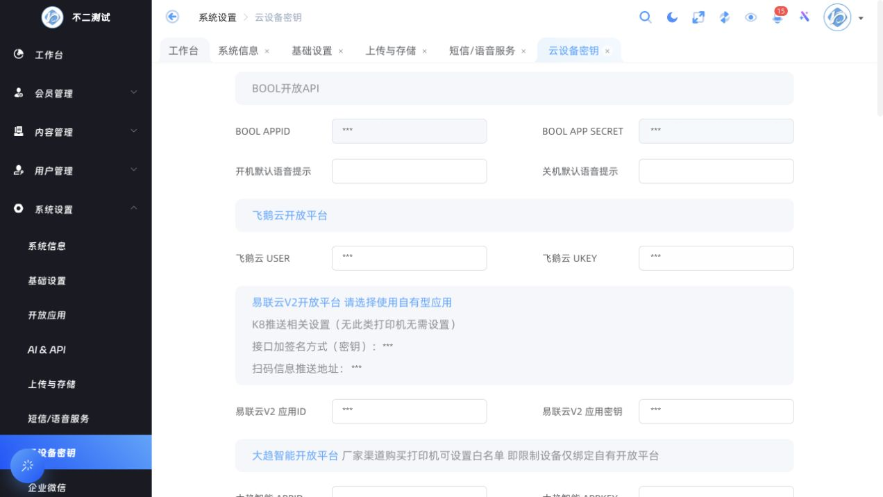Select 云设备密钥 sidebar item
The width and height of the screenshot is (883, 497).
pos(76,453)
